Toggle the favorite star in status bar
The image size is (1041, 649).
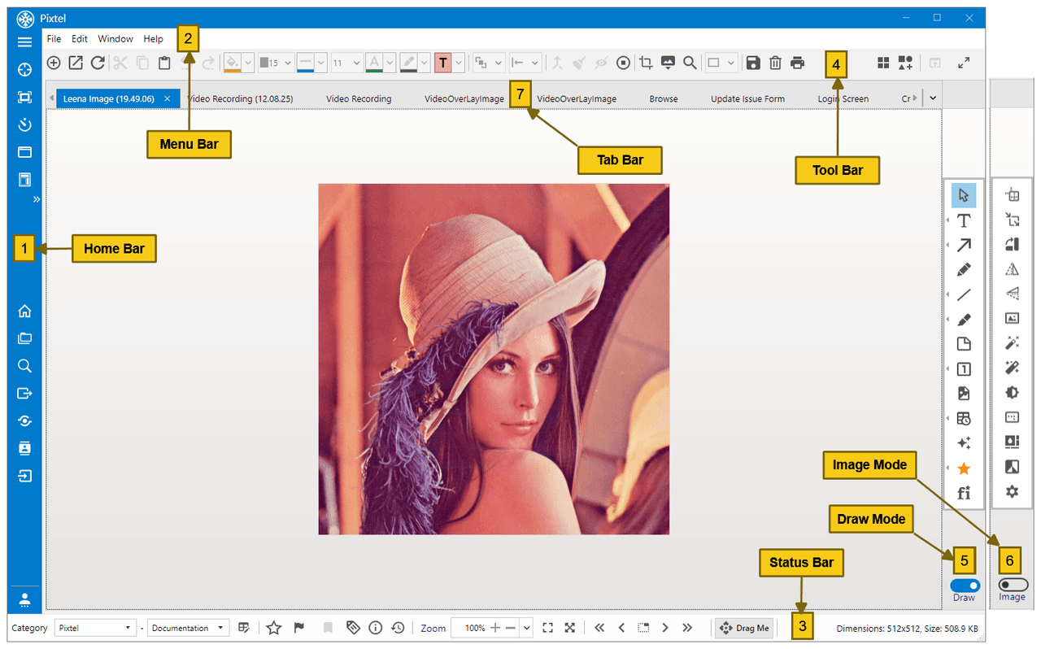[274, 628]
